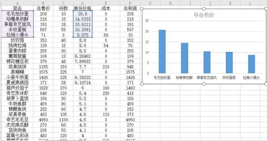
Task: Click the unit price cell 10.6111
Action: tap(83, 24)
